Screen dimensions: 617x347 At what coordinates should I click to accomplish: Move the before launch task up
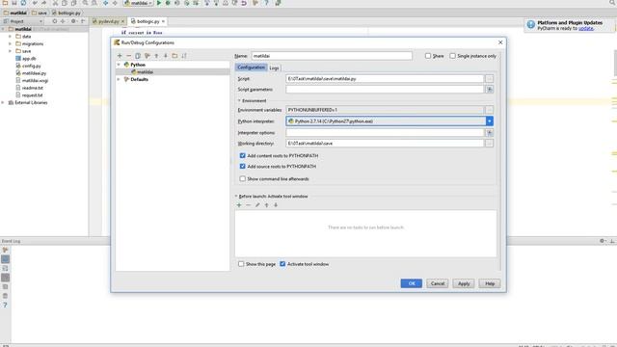click(x=266, y=205)
